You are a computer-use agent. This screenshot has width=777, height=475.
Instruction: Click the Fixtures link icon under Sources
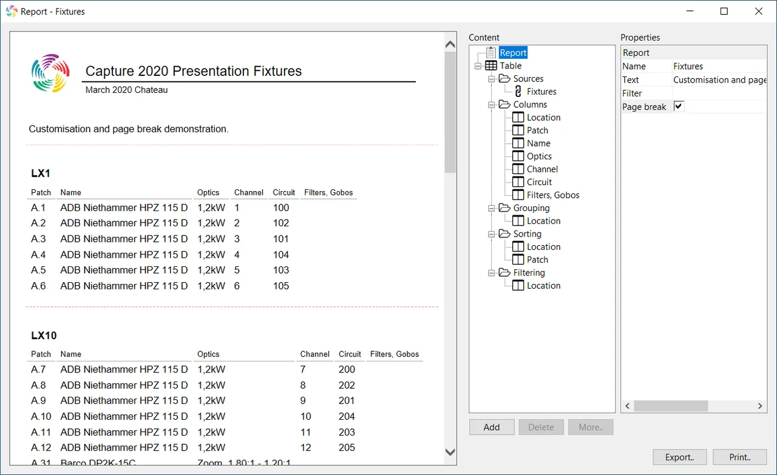(518, 92)
